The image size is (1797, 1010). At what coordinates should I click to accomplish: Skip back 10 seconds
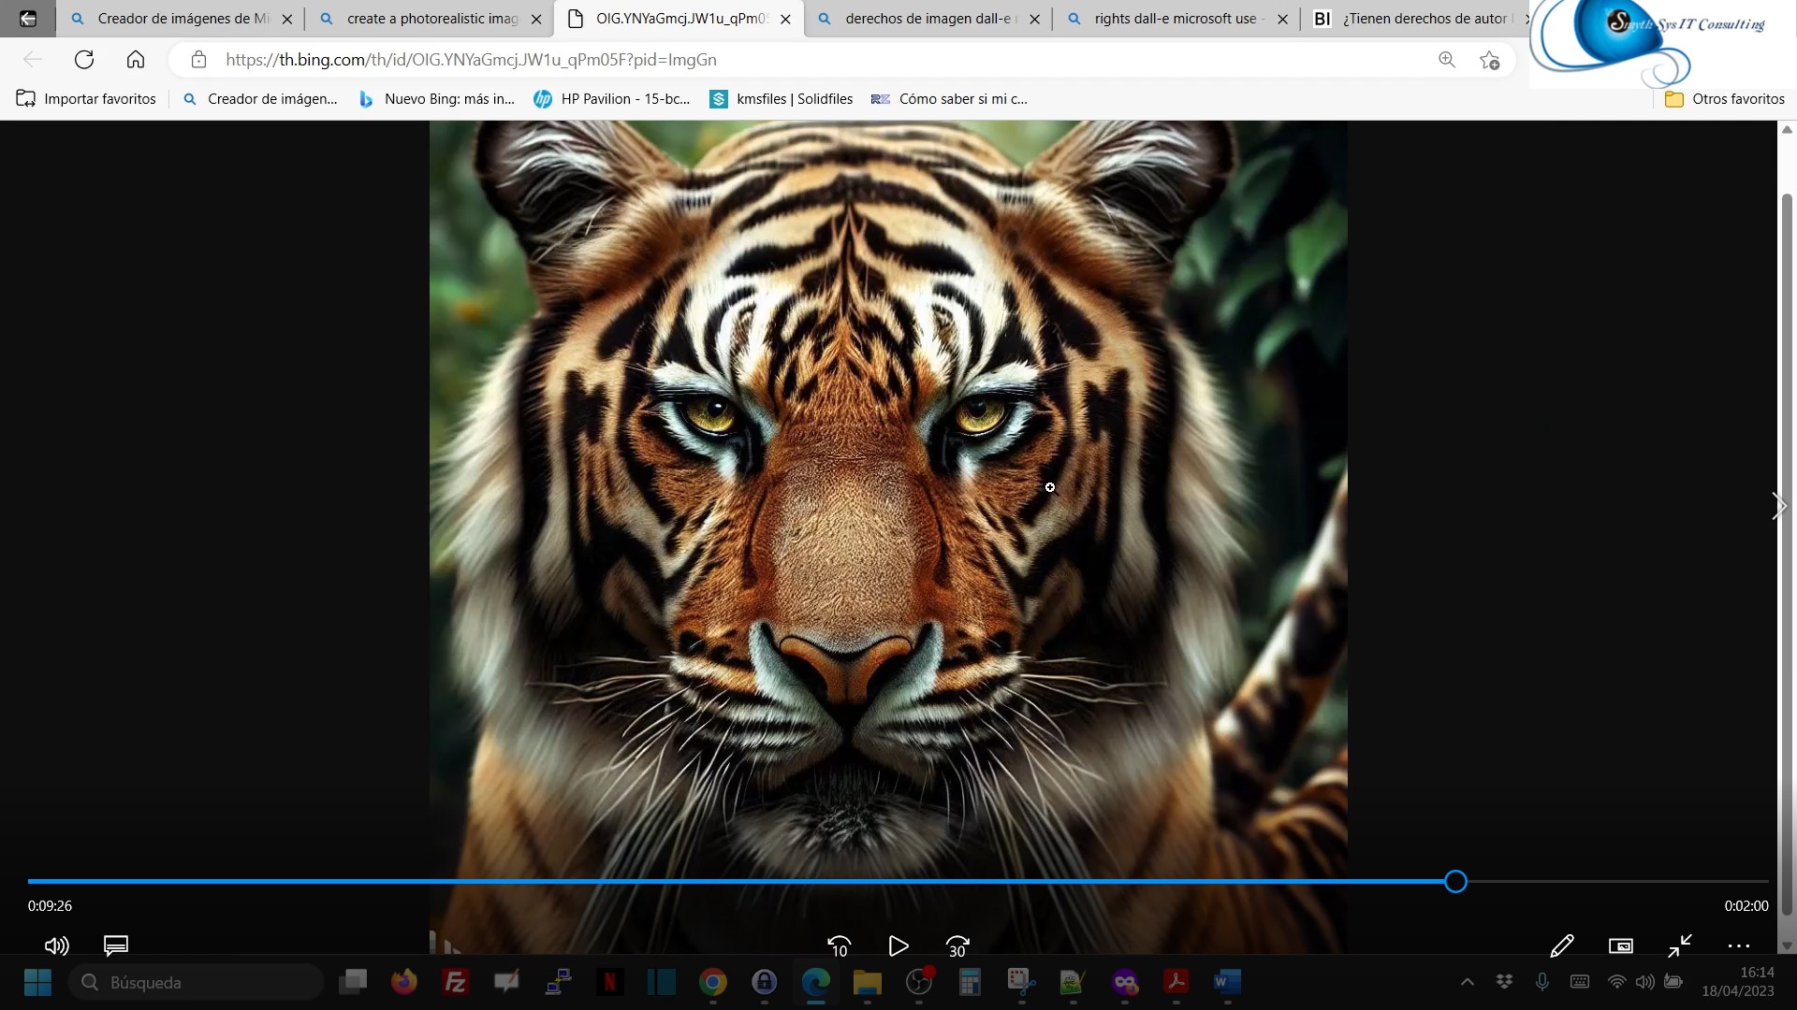click(x=839, y=946)
